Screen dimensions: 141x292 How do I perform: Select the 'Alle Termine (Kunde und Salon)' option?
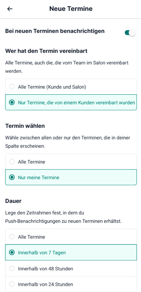(x=71, y=87)
